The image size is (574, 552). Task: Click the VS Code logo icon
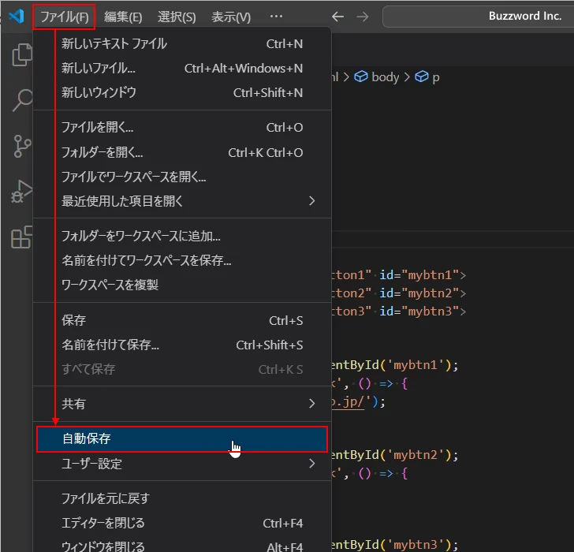(x=16, y=17)
